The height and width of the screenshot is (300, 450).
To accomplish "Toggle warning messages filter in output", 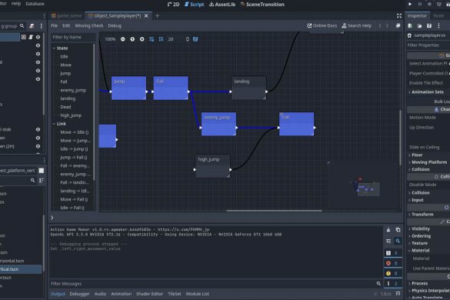I will click(x=392, y=273).
